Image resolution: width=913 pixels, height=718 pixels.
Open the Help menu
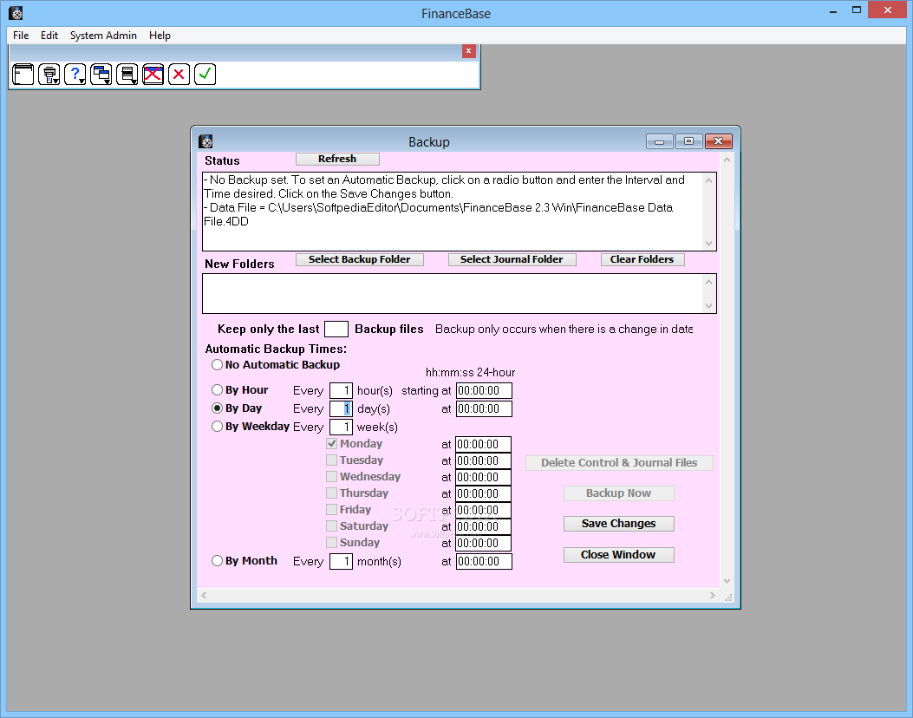[160, 36]
